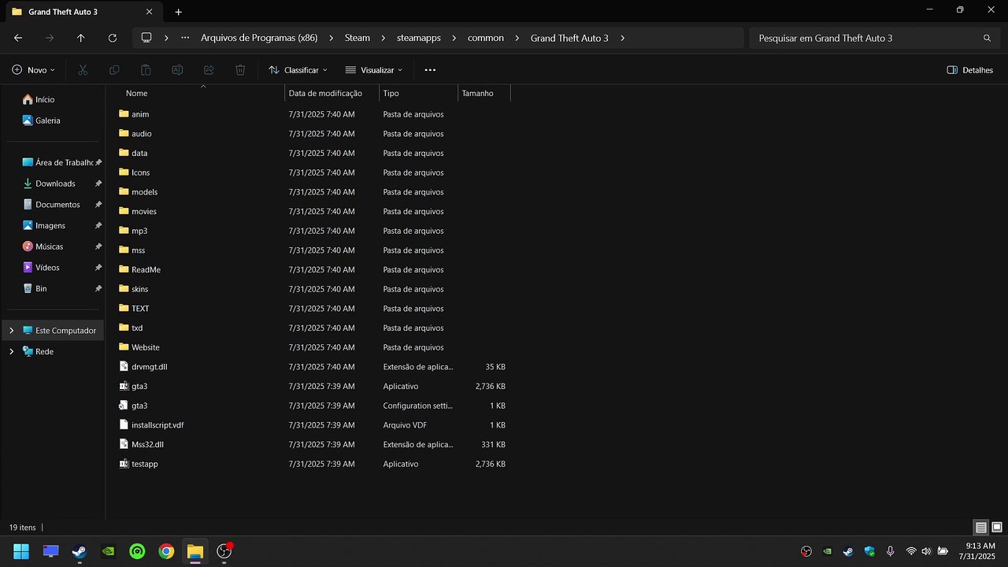The height and width of the screenshot is (567, 1008).
Task: Open Downloads in the sidebar
Action: [x=55, y=183]
